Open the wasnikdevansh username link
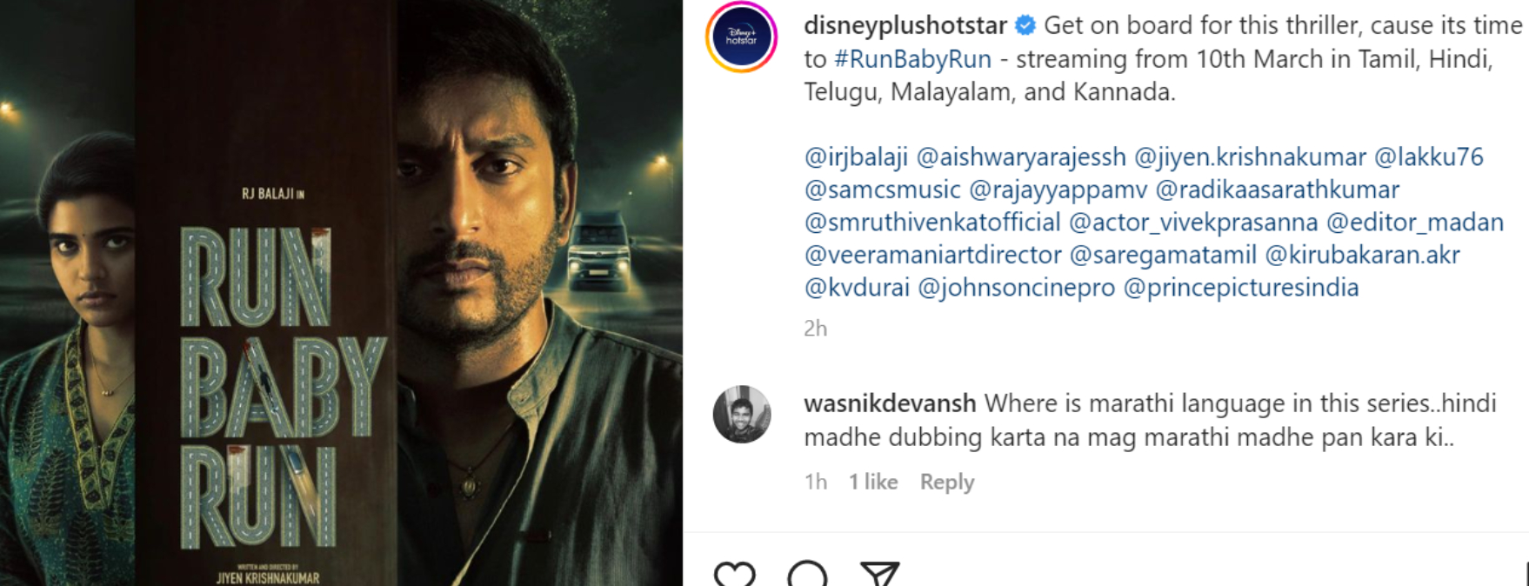 pos(889,404)
